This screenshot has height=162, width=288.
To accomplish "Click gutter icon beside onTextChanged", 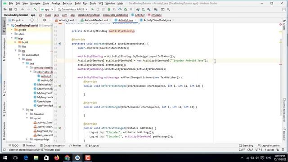I will coord(60,107).
